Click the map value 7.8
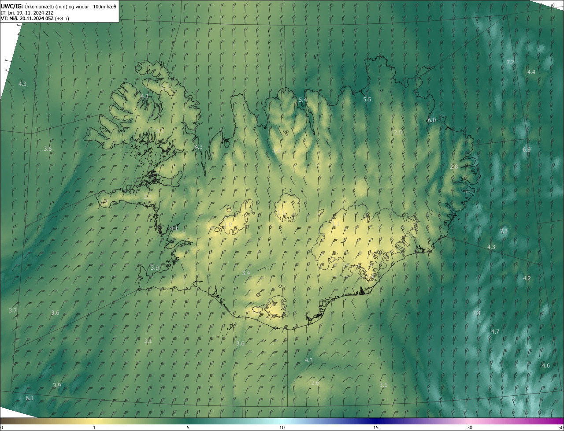 (476, 313)
